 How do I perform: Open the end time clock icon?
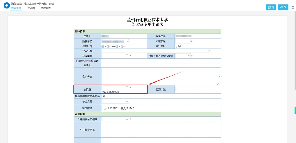(x=122, y=46)
